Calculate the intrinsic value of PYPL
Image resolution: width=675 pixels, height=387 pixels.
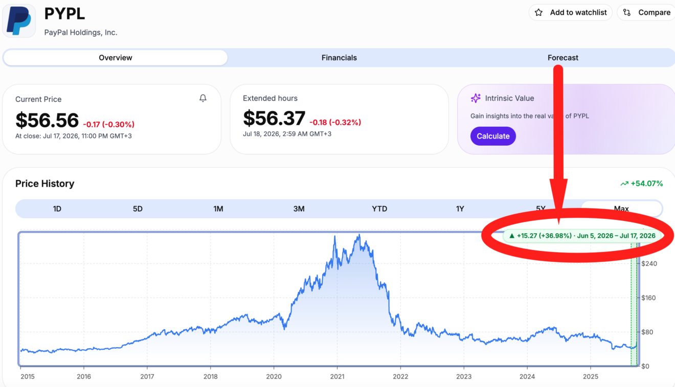pos(493,136)
